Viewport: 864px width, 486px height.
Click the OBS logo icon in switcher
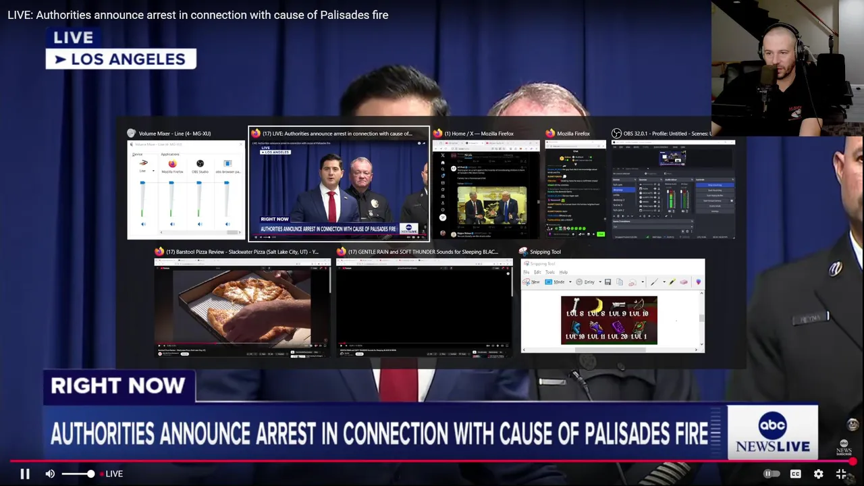coord(616,134)
